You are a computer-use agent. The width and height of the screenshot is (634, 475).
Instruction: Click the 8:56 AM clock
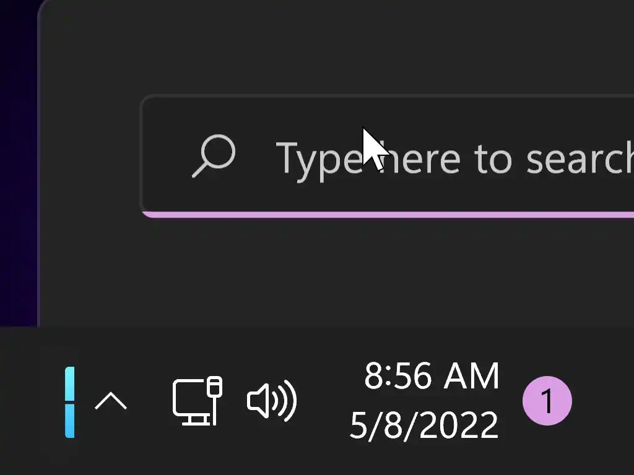click(431, 376)
